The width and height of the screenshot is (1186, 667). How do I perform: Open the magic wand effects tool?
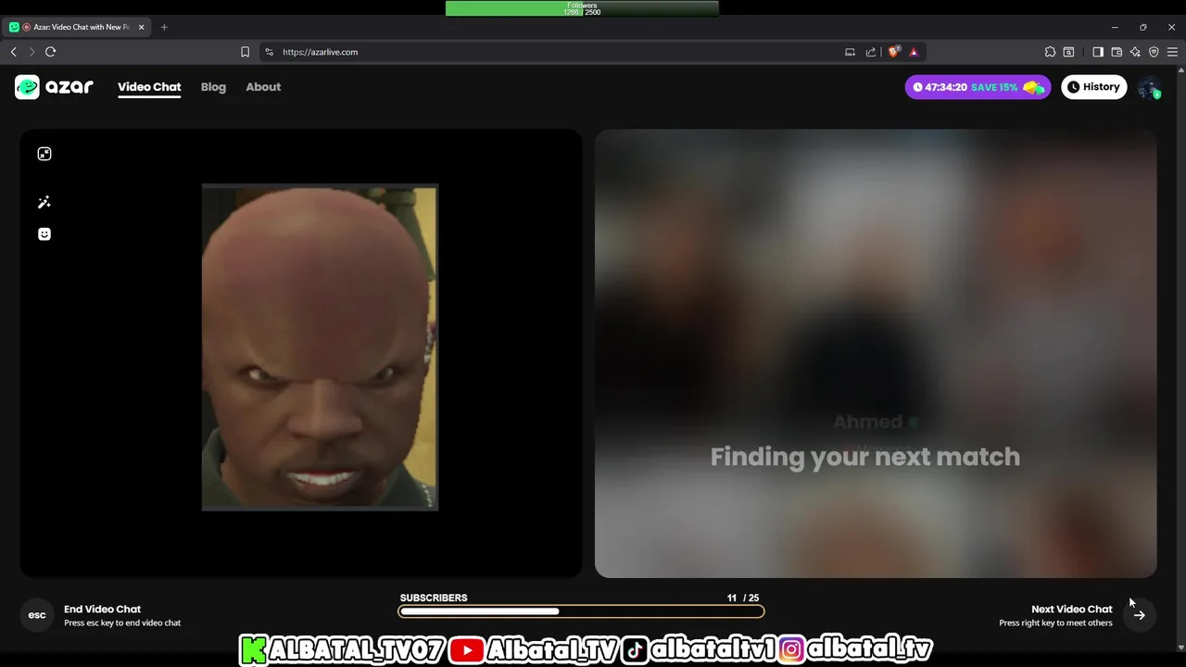[44, 202]
